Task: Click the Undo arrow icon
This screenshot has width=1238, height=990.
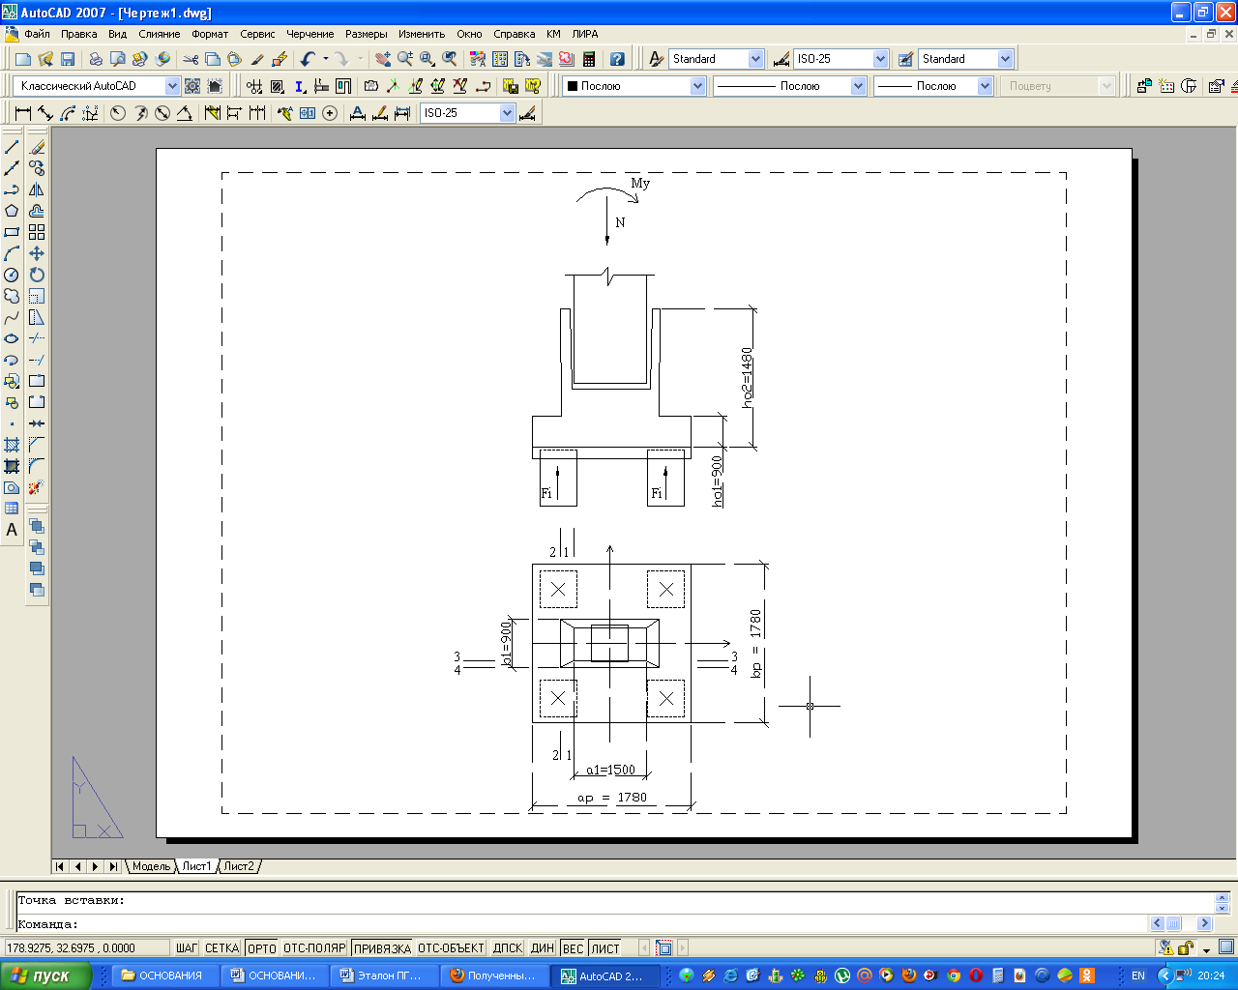Action: click(x=308, y=59)
